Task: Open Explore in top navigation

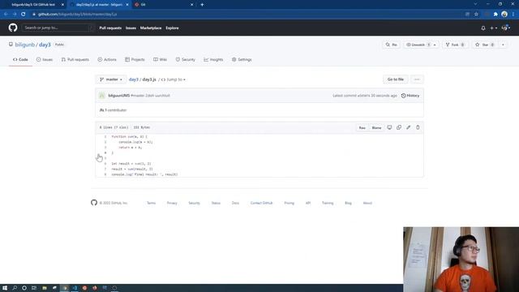Action: click(x=172, y=28)
